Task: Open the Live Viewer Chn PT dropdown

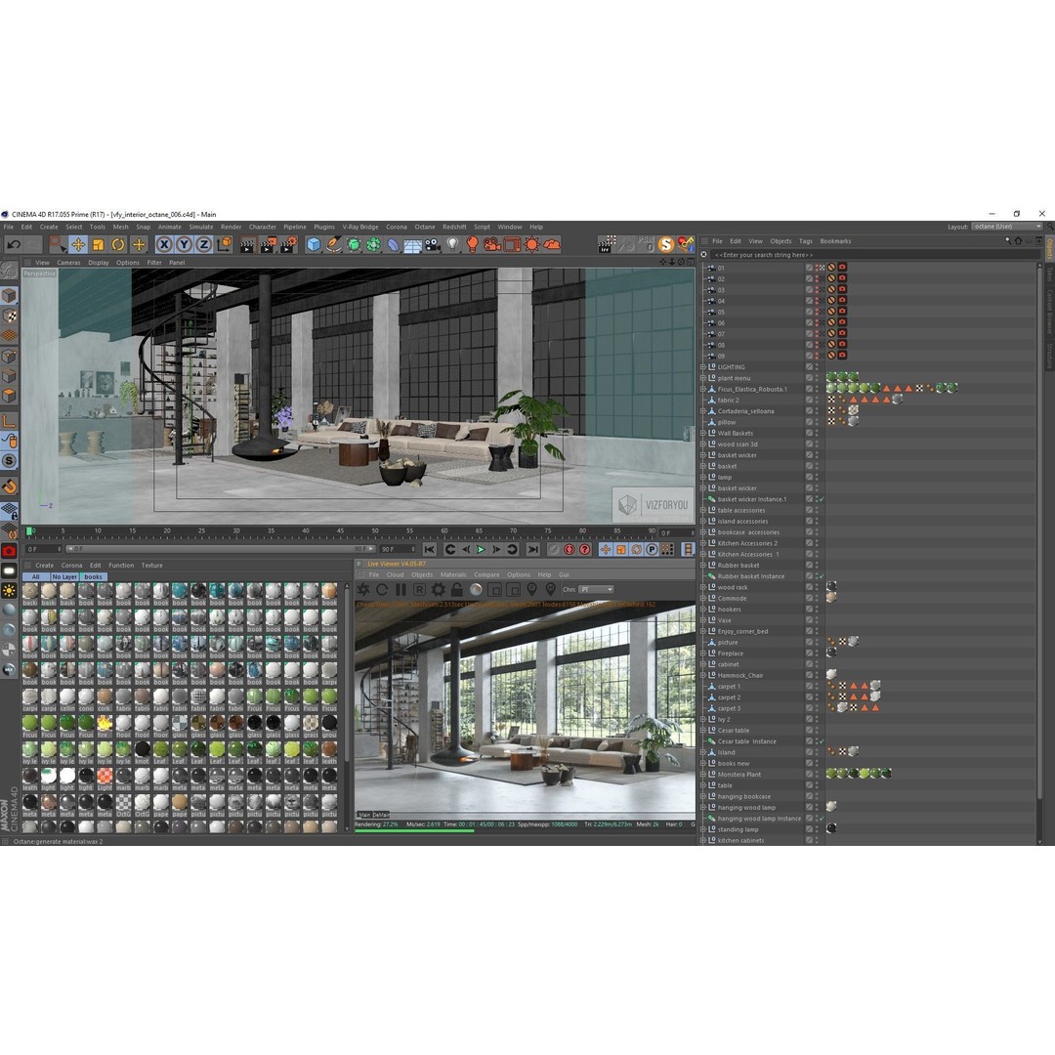Action: (x=596, y=590)
